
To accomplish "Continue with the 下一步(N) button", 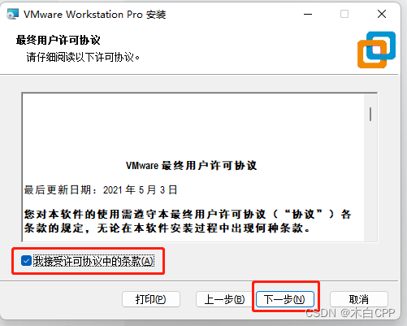I will pyautogui.click(x=285, y=299).
